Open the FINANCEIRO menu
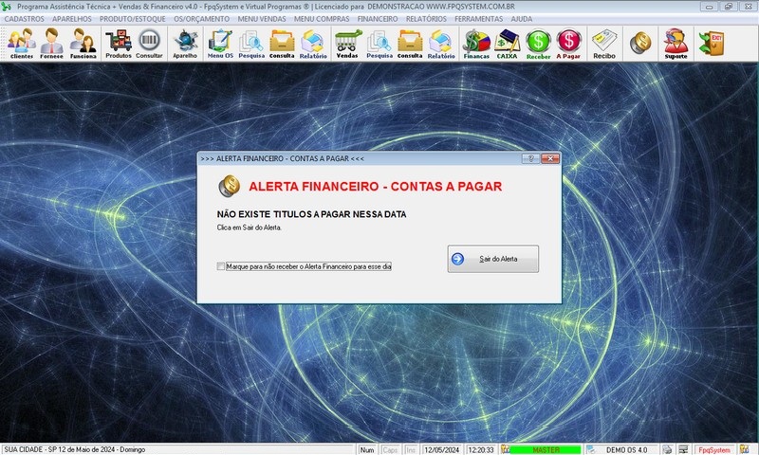The image size is (759, 455). pyautogui.click(x=378, y=19)
